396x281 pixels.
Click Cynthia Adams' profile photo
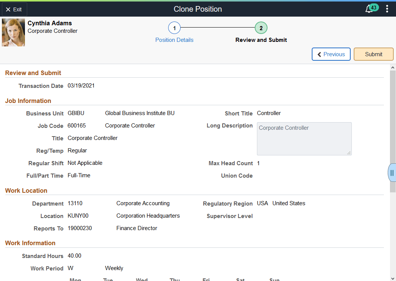pos(13,32)
